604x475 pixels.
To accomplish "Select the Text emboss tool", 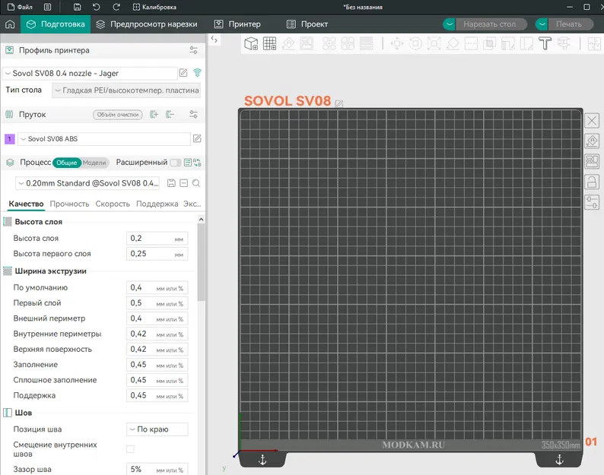I will pyautogui.click(x=545, y=43).
